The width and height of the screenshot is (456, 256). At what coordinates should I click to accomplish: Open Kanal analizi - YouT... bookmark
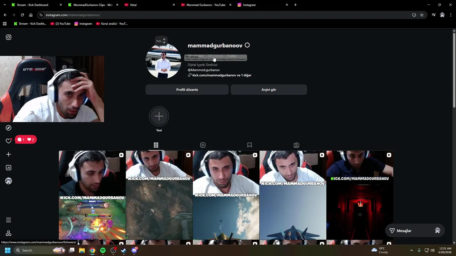coord(112,24)
